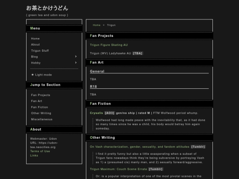Expand the Hobby submenu chevron

(x=76, y=63)
